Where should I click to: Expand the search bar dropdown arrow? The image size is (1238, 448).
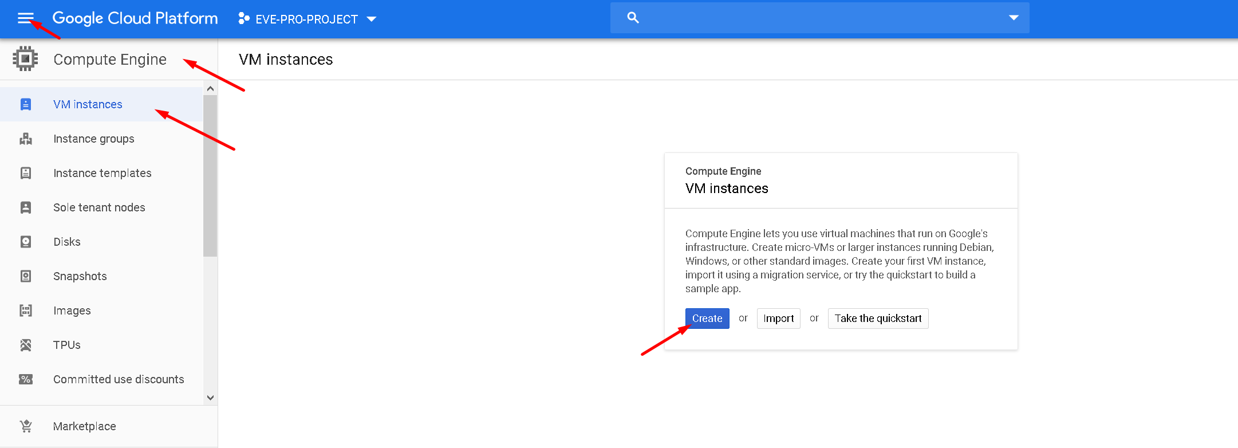click(1014, 18)
